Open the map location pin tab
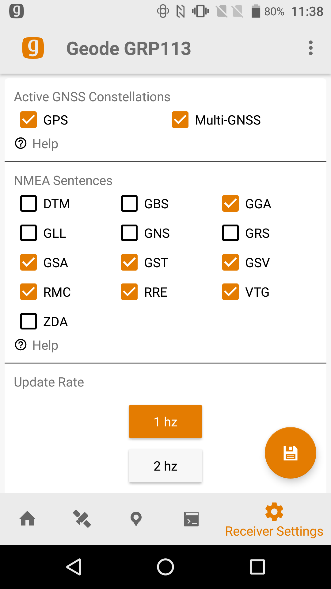The height and width of the screenshot is (589, 331). coord(136,519)
